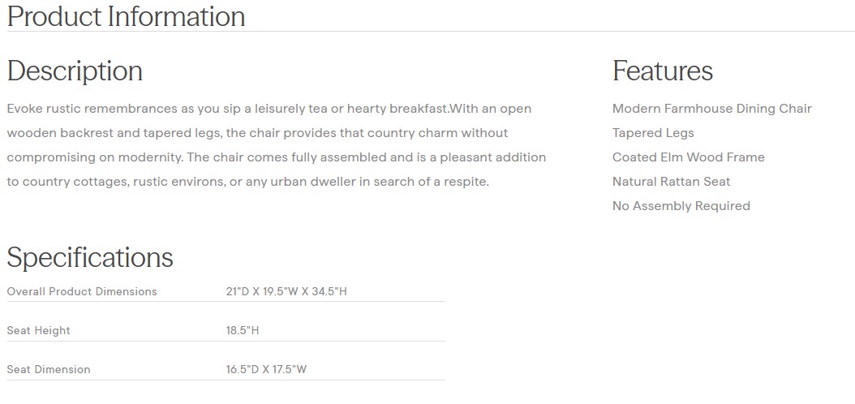Click the Tapered Legs feature text
This screenshot has height=404, width=855.
click(653, 133)
